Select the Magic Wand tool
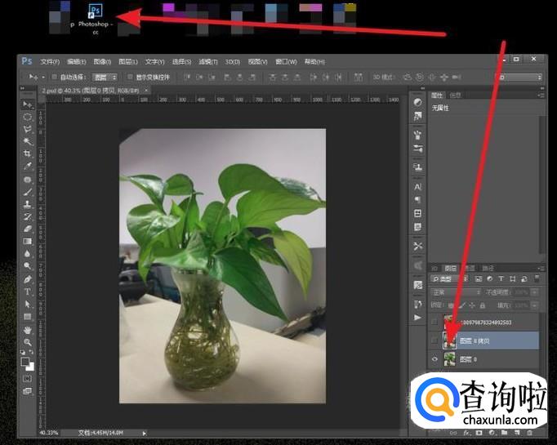This screenshot has height=445, width=557. pyautogui.click(x=27, y=141)
